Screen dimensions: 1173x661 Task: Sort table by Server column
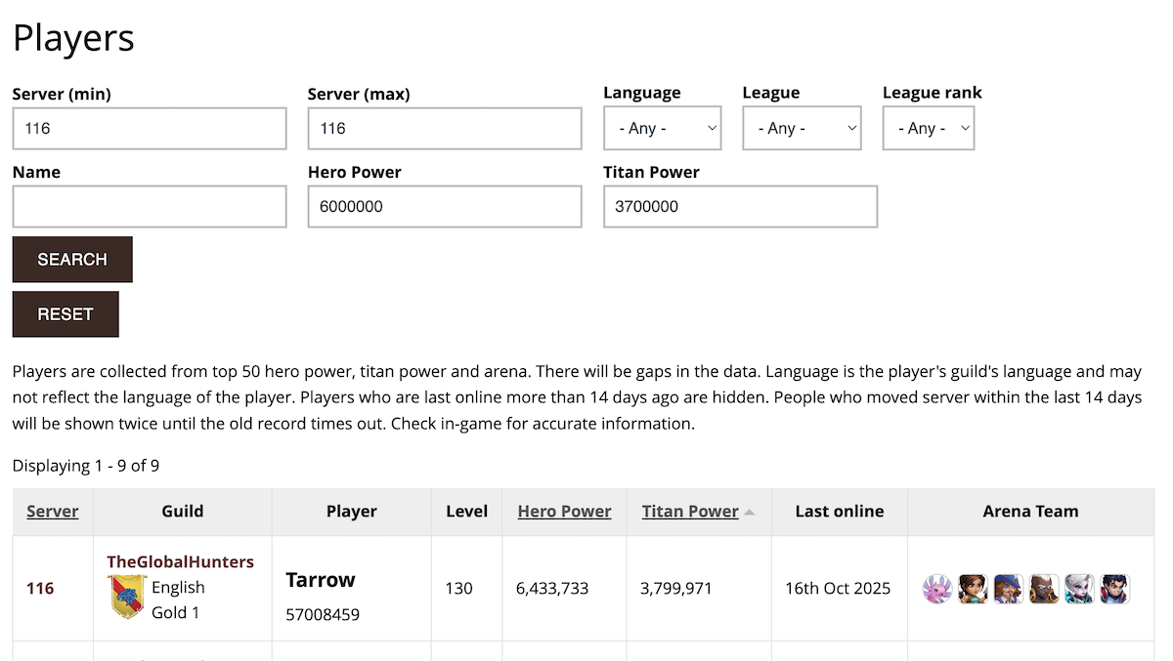[53, 512]
